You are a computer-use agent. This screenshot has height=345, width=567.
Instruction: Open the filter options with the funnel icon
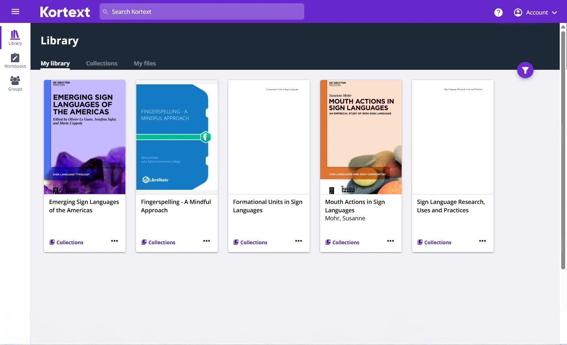coord(525,70)
